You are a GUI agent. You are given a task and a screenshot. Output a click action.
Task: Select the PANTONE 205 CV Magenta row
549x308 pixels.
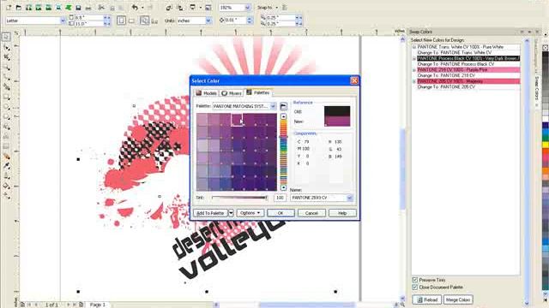coord(468,81)
